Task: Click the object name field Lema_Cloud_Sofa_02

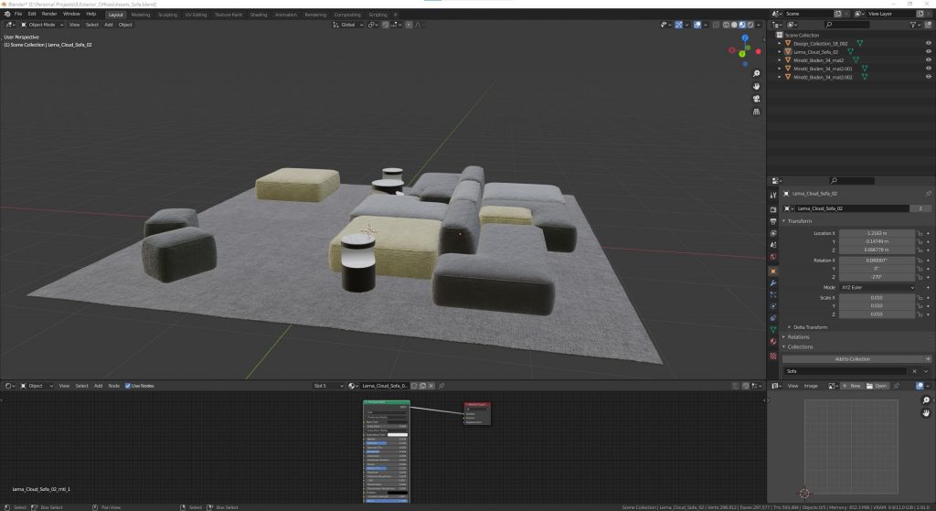Action: 854,208
